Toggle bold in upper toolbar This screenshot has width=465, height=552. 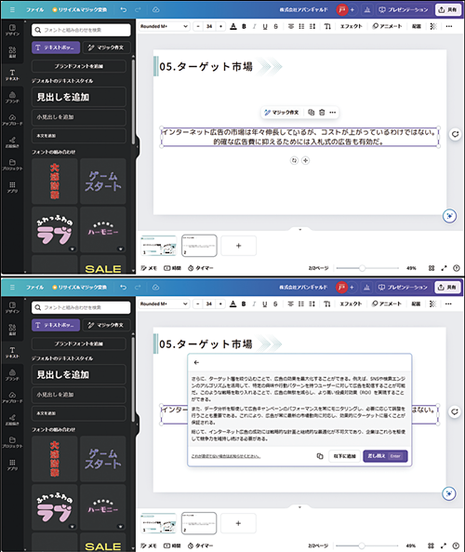pyautogui.click(x=244, y=26)
